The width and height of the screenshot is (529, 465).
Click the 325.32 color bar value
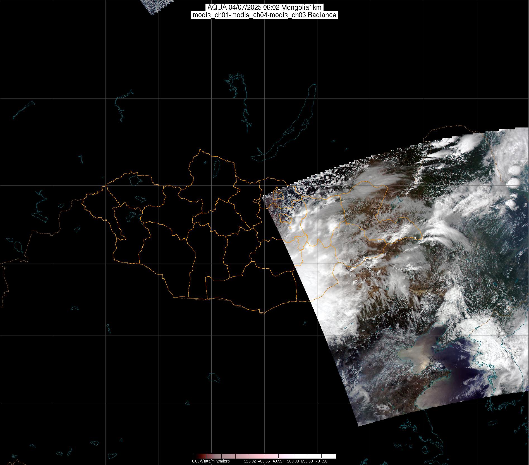[250, 461]
